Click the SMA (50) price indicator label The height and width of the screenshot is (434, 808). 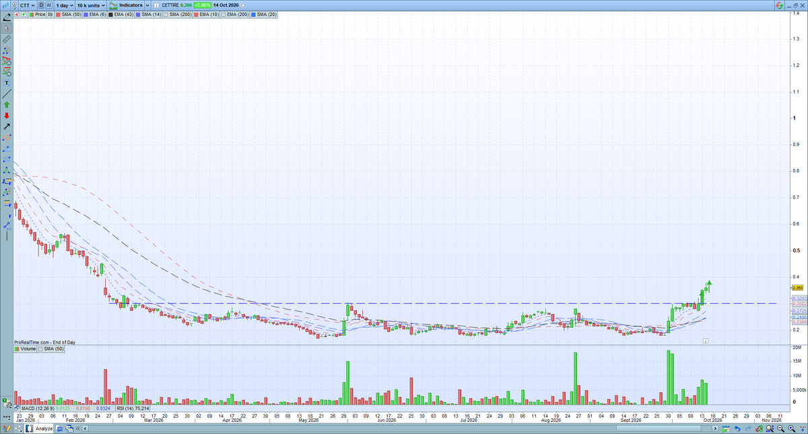point(69,14)
